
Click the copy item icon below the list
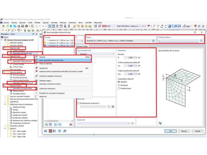tap(50, 125)
